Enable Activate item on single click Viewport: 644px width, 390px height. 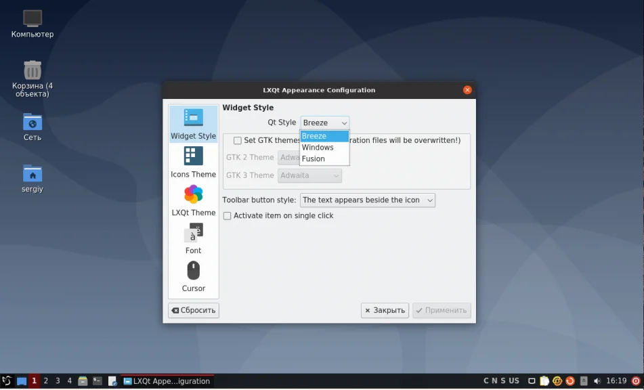227,216
